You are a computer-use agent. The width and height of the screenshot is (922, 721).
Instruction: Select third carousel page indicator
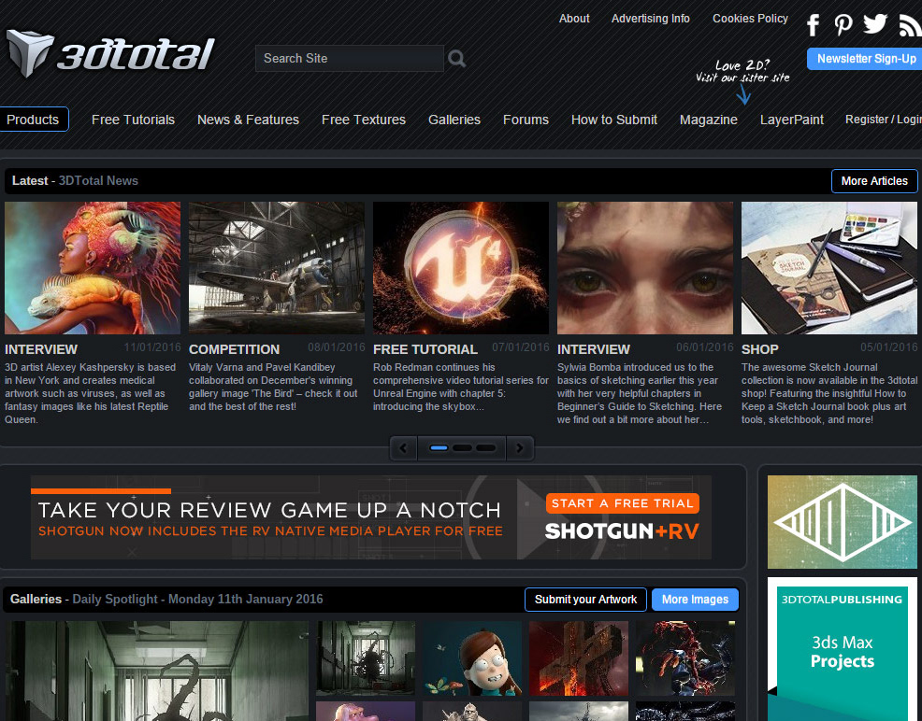[485, 448]
